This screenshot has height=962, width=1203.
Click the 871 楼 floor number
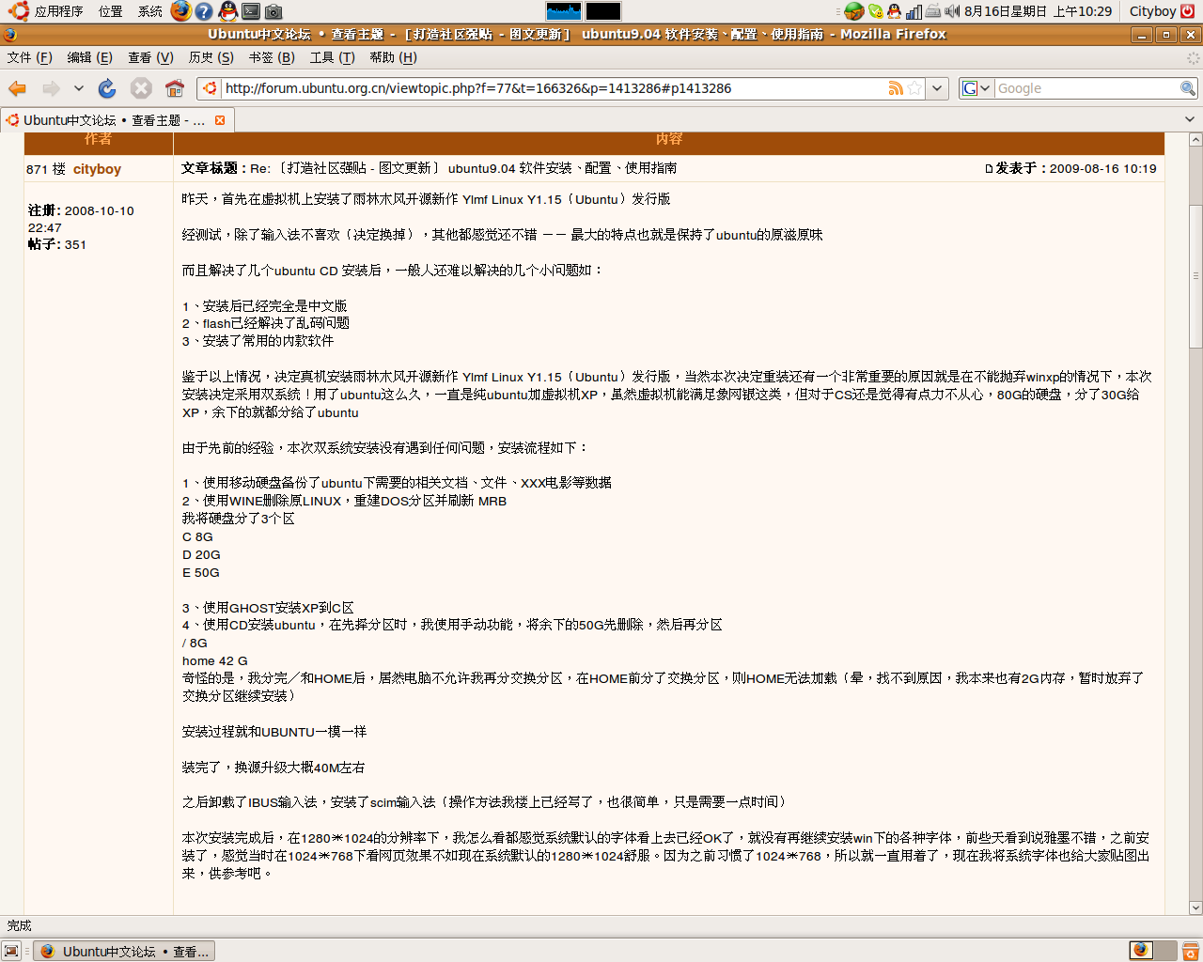pyautogui.click(x=46, y=169)
